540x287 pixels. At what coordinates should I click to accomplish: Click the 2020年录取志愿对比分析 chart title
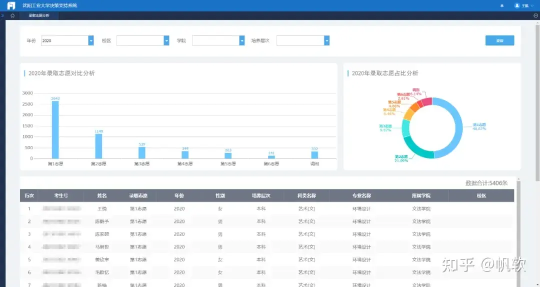point(61,73)
